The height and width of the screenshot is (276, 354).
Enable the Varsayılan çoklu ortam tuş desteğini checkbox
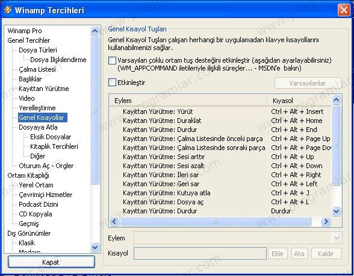click(112, 61)
